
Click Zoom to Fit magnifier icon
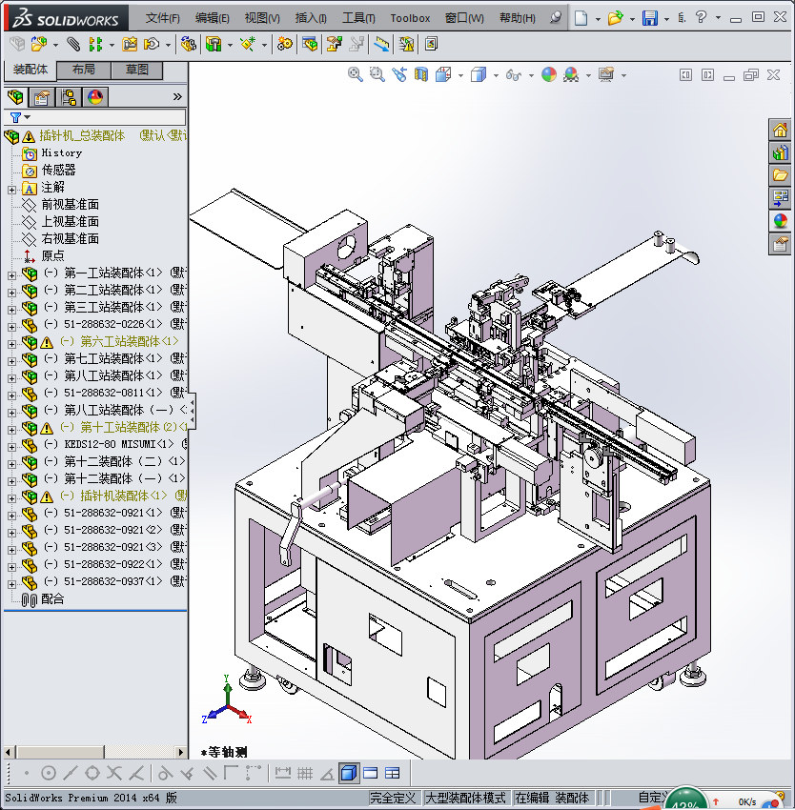355,74
